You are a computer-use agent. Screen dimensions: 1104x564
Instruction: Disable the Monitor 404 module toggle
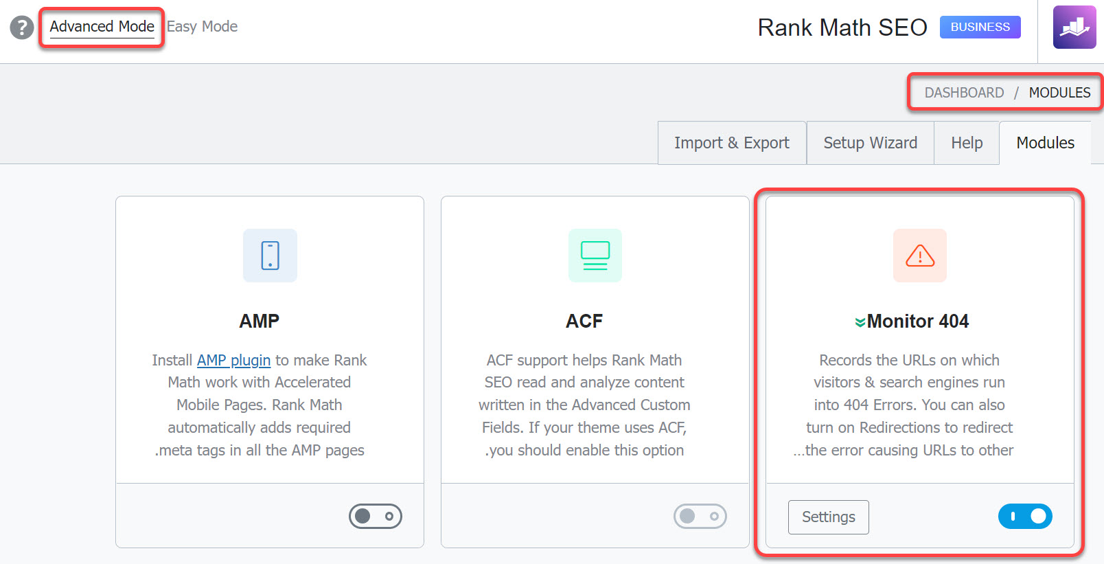[x=1025, y=516]
